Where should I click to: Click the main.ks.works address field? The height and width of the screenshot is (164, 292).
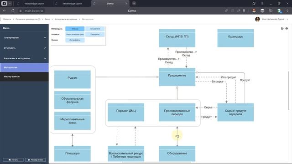[x=34, y=11]
